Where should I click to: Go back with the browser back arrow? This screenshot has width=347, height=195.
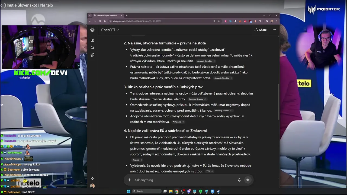point(90,21)
